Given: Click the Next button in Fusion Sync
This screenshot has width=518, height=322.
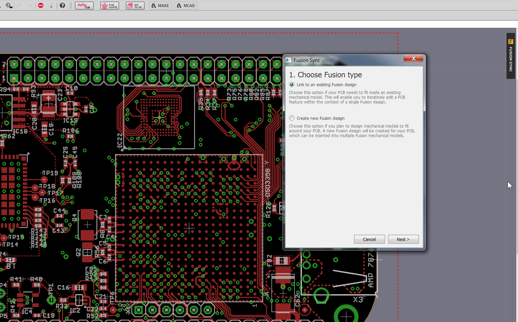Looking at the screenshot, I should [403, 239].
